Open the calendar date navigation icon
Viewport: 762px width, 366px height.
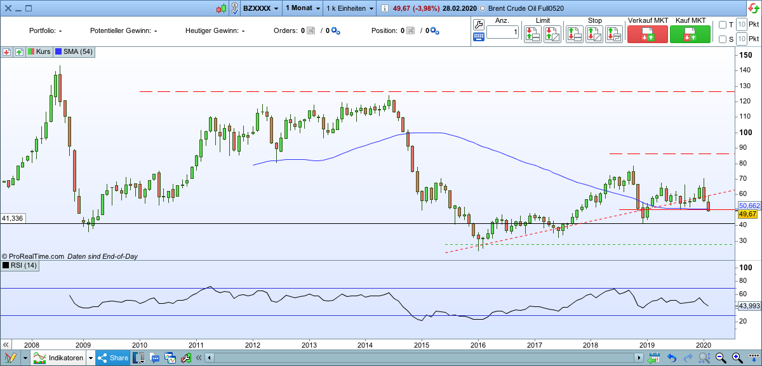[655, 357]
